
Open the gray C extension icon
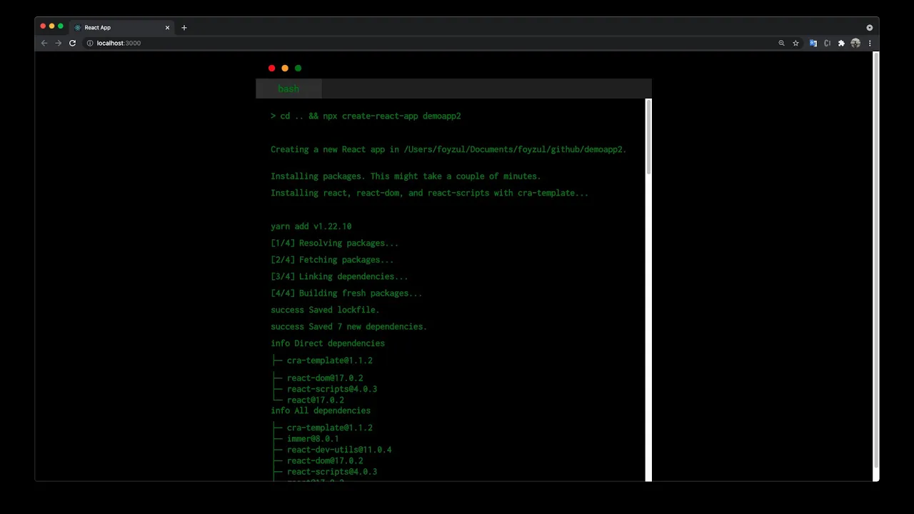click(x=827, y=43)
